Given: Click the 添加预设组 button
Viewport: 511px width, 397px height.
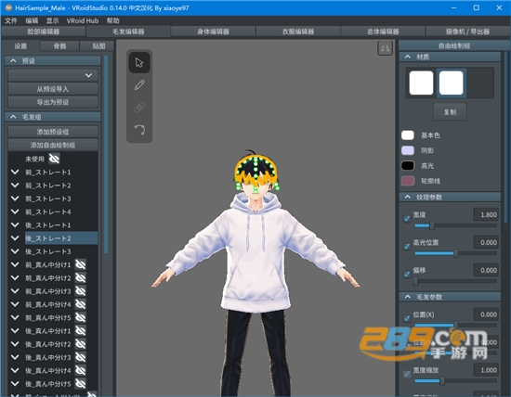Looking at the screenshot, I should [x=53, y=132].
